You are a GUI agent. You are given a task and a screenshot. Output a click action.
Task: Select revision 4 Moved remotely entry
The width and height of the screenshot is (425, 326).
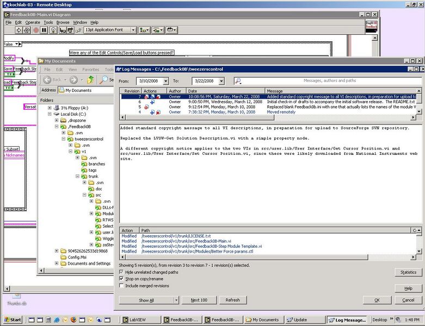pos(269,112)
